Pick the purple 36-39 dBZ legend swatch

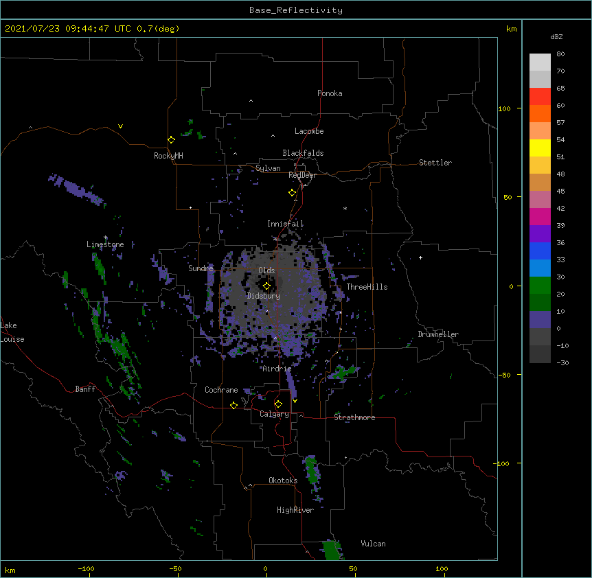coord(540,234)
